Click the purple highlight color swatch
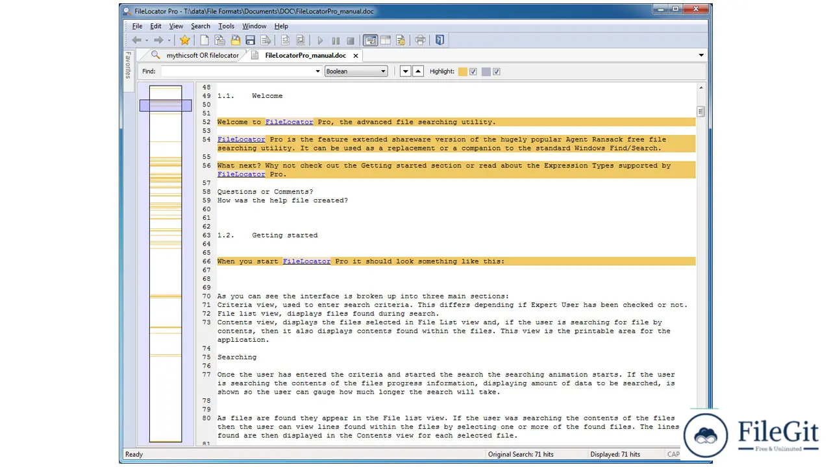831x467 pixels. 486,71
